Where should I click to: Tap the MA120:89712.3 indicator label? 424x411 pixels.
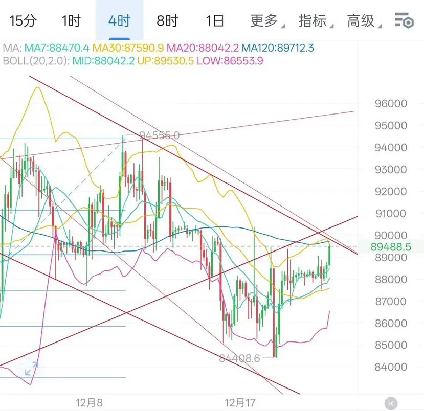[278, 48]
